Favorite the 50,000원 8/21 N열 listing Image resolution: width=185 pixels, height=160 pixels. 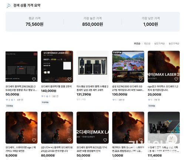105,140
